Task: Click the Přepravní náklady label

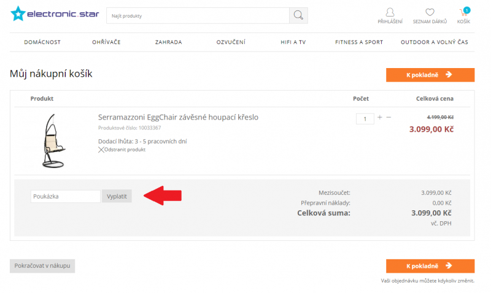Action: [x=325, y=203]
